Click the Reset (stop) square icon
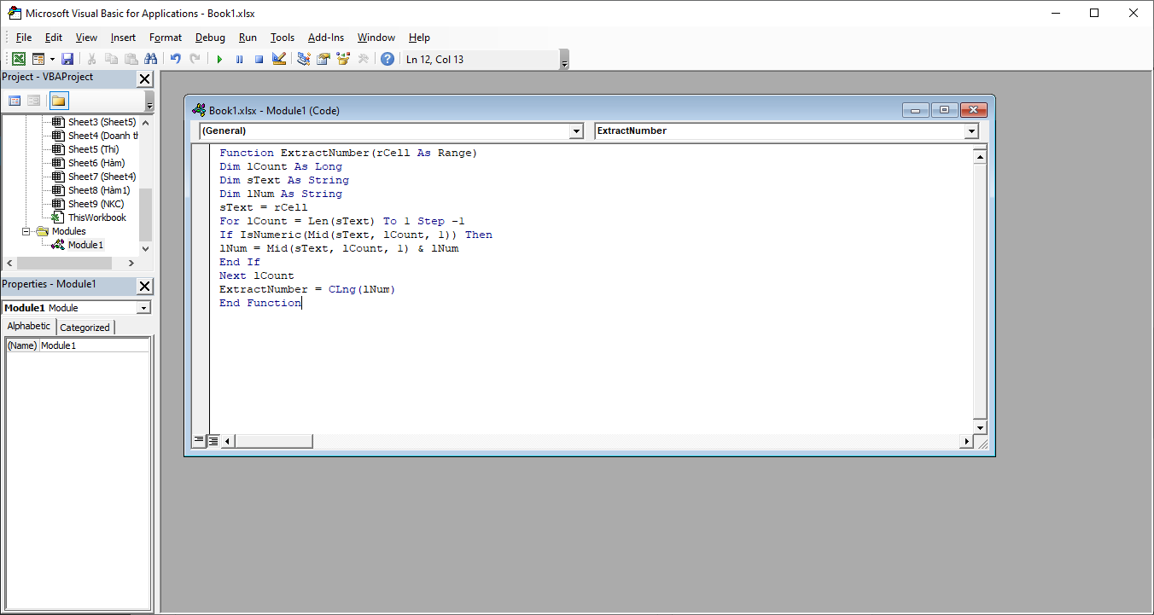The width and height of the screenshot is (1154, 615). click(259, 59)
